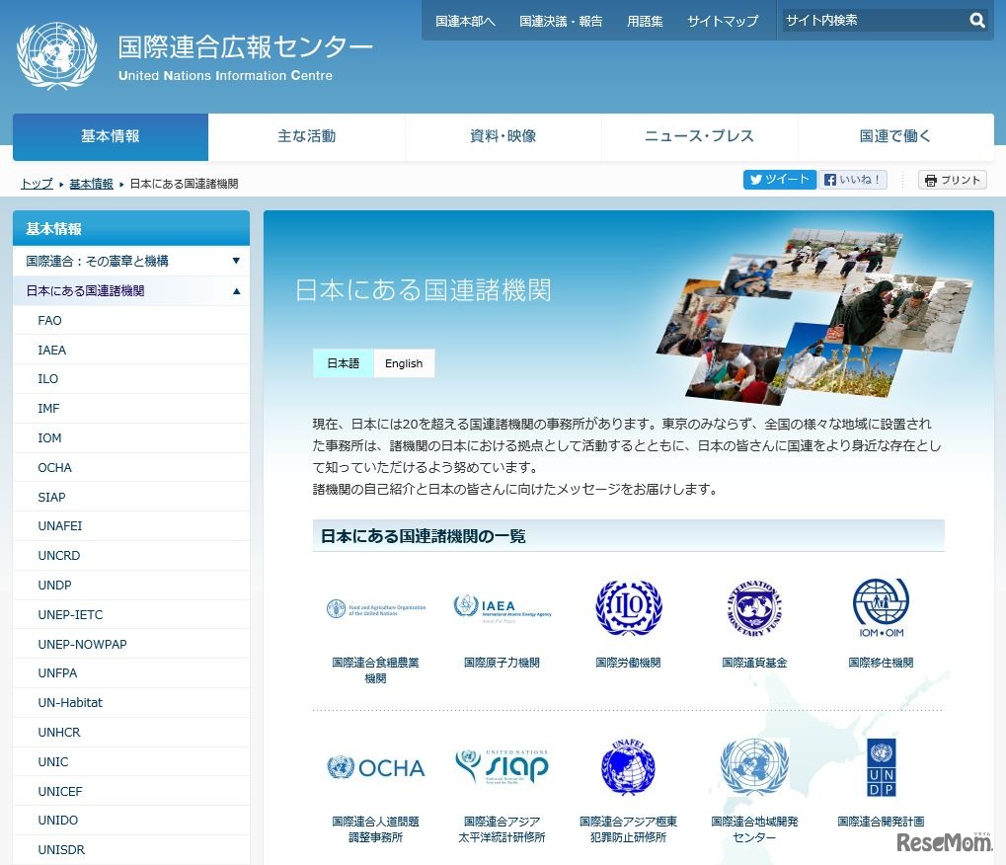
Task: Select the OCHA logo icon
Action: pos(375,767)
